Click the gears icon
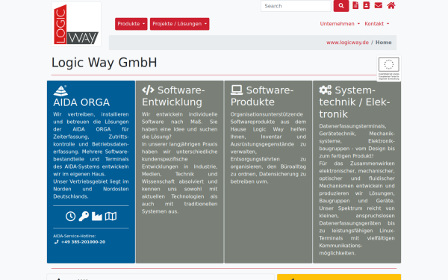Image resolution: width=448 pixels, height=280 pixels. point(326,90)
